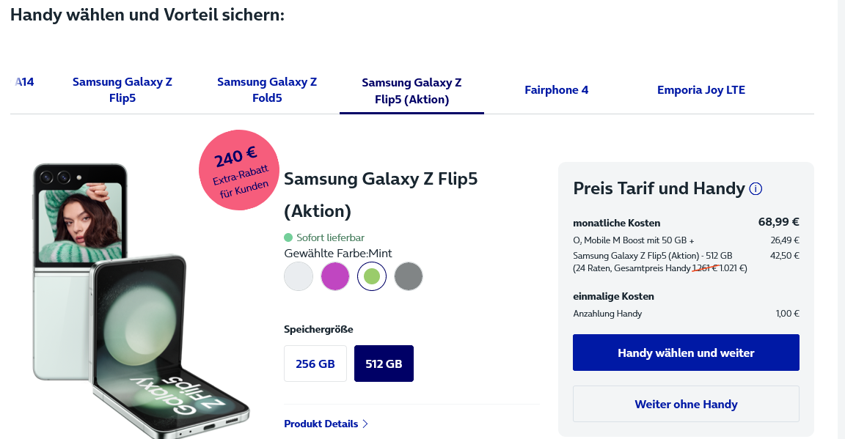845x439 pixels.
Task: Select the purple color option
Action: pyautogui.click(x=335, y=276)
